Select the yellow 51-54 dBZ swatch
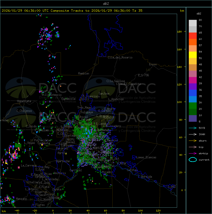Viewport: 212px width, 214px height. coord(193,55)
